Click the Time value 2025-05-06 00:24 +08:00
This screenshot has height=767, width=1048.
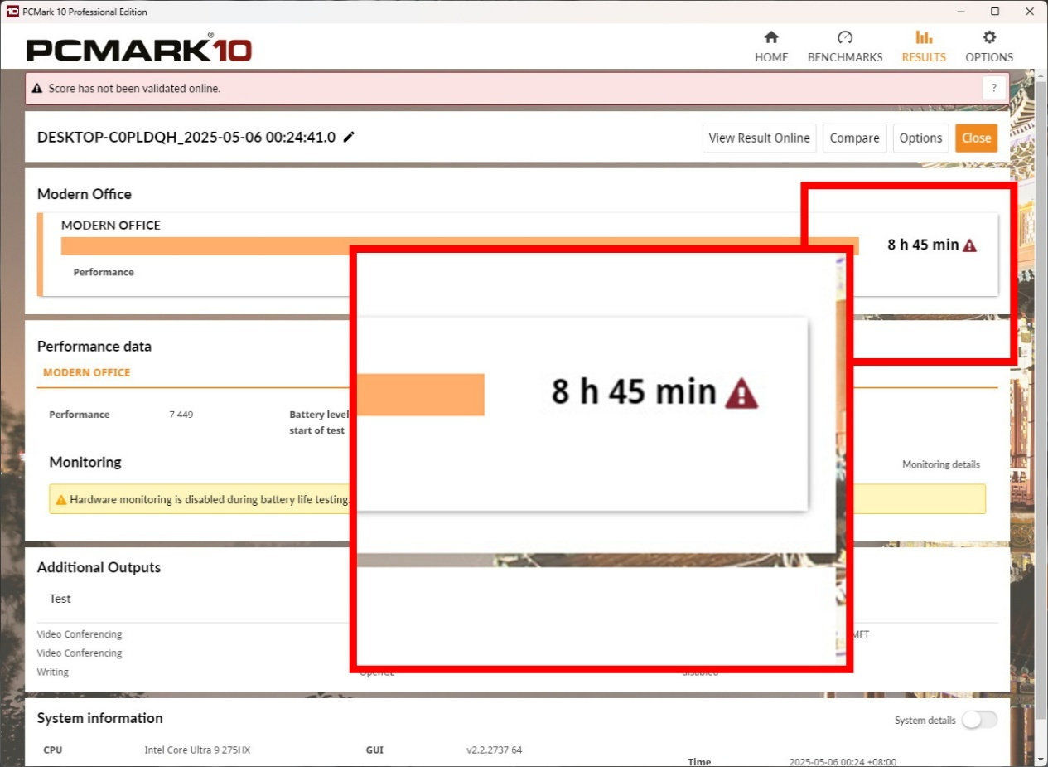(x=843, y=761)
